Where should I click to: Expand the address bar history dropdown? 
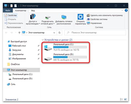pyautogui.click(x=54, y=33)
